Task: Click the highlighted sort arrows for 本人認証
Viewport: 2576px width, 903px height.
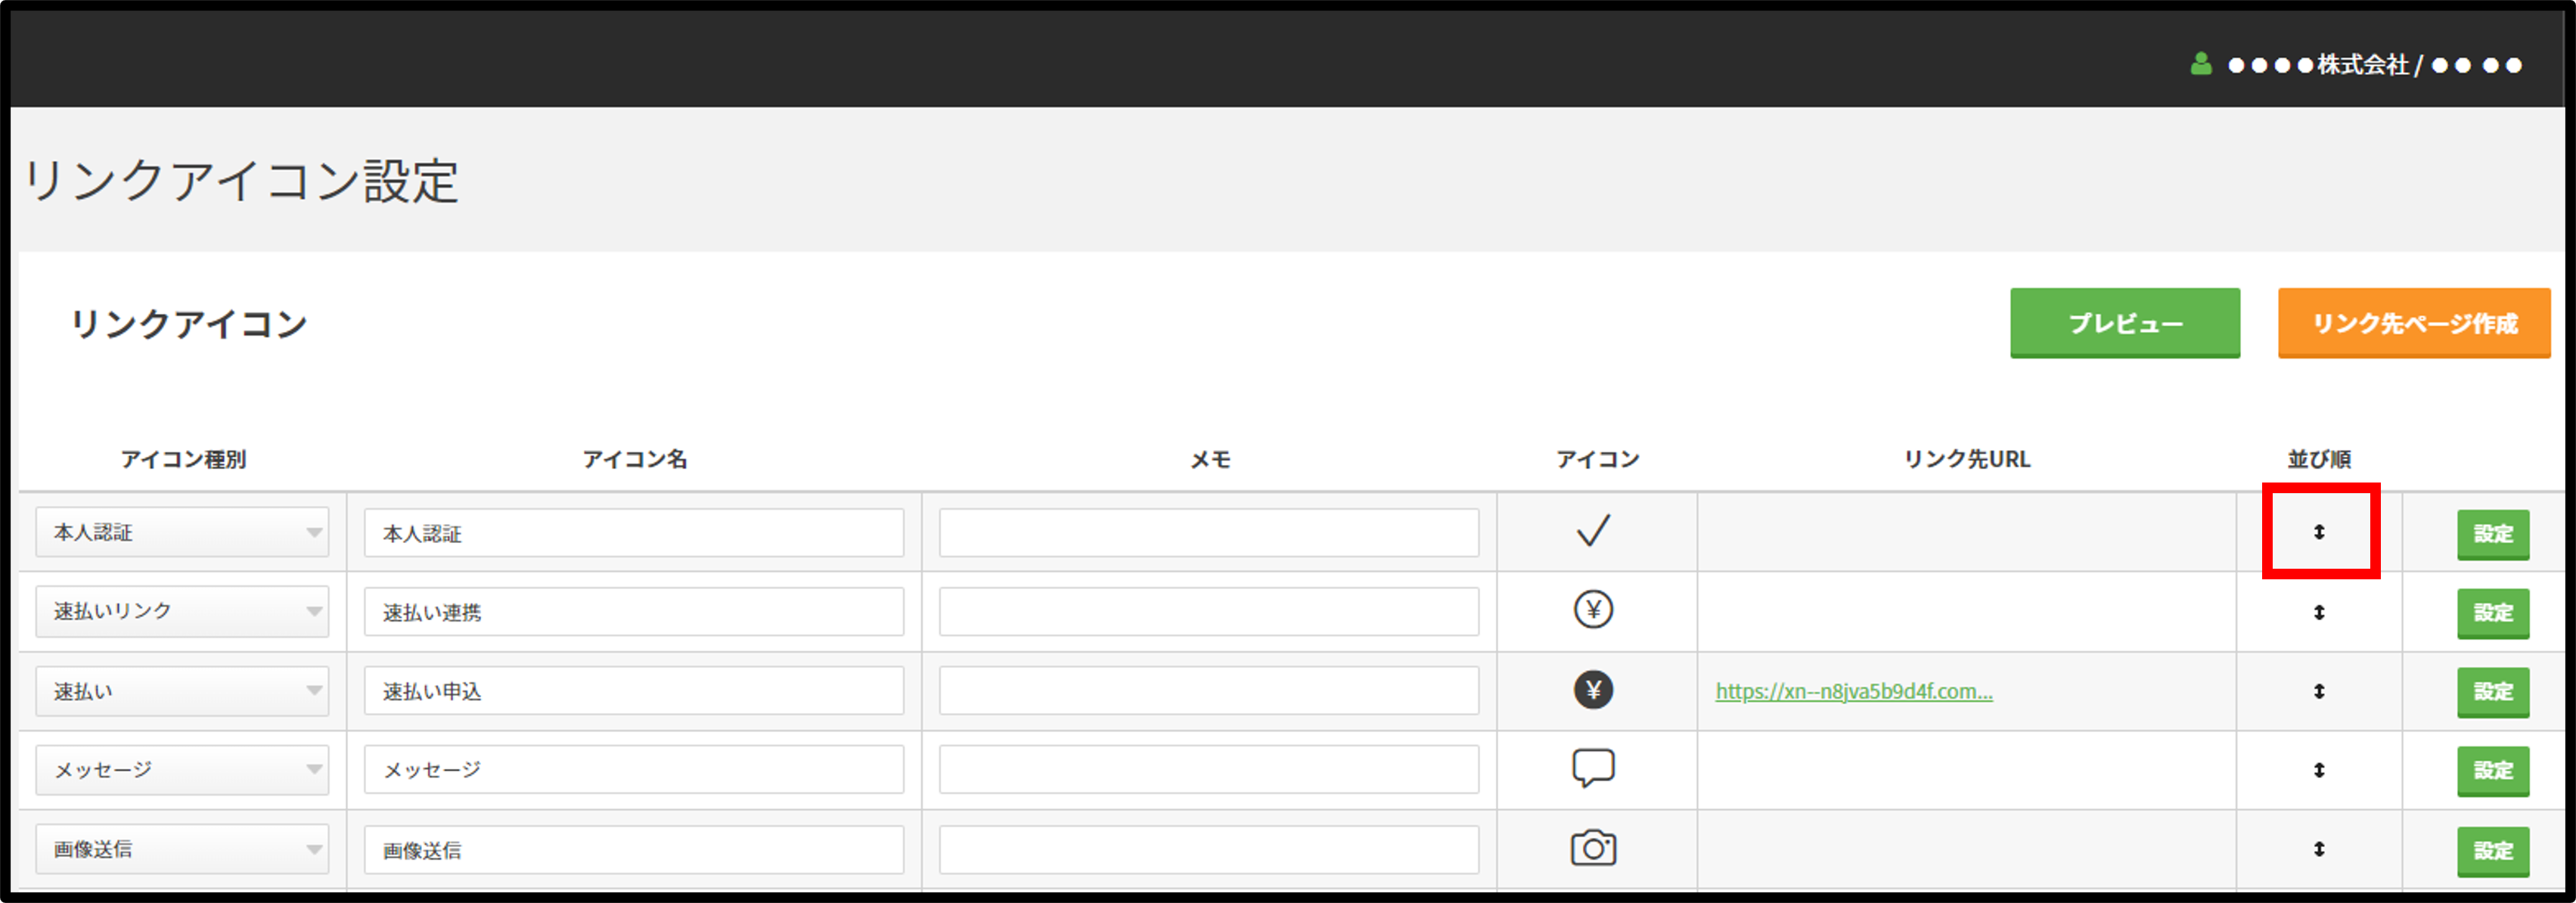Action: [x=2320, y=533]
